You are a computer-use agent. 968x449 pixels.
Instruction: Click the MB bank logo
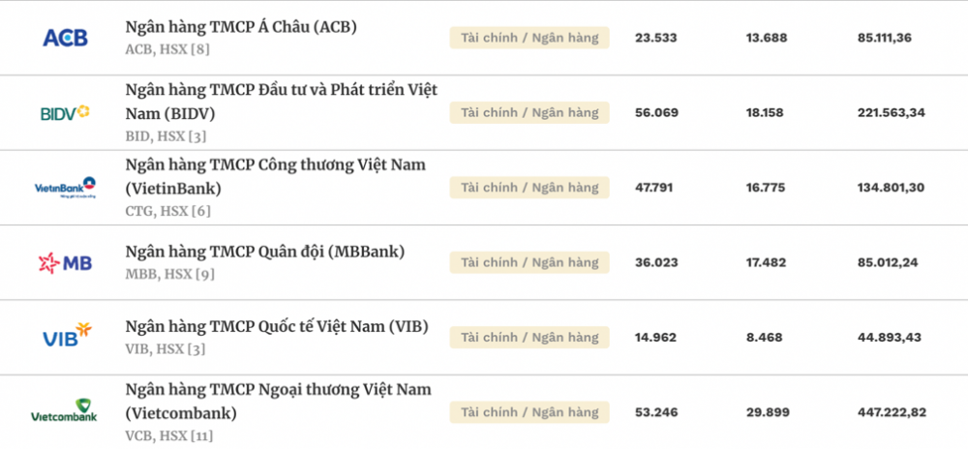click(x=65, y=263)
